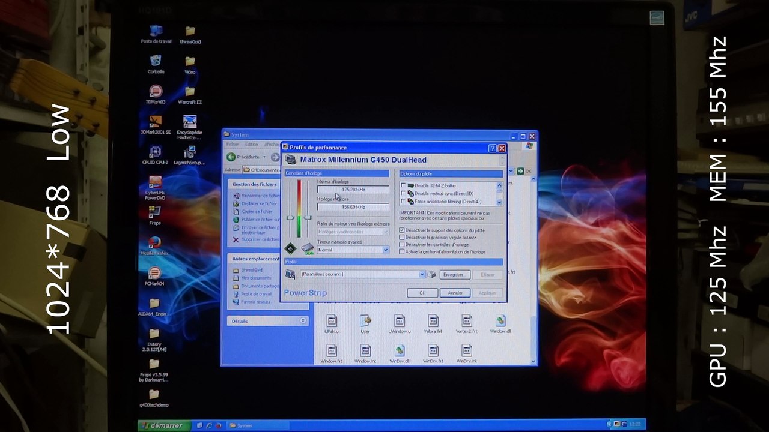769x432 pixels.
Task: Open the Poste de travail desktop icon
Action: 156,34
